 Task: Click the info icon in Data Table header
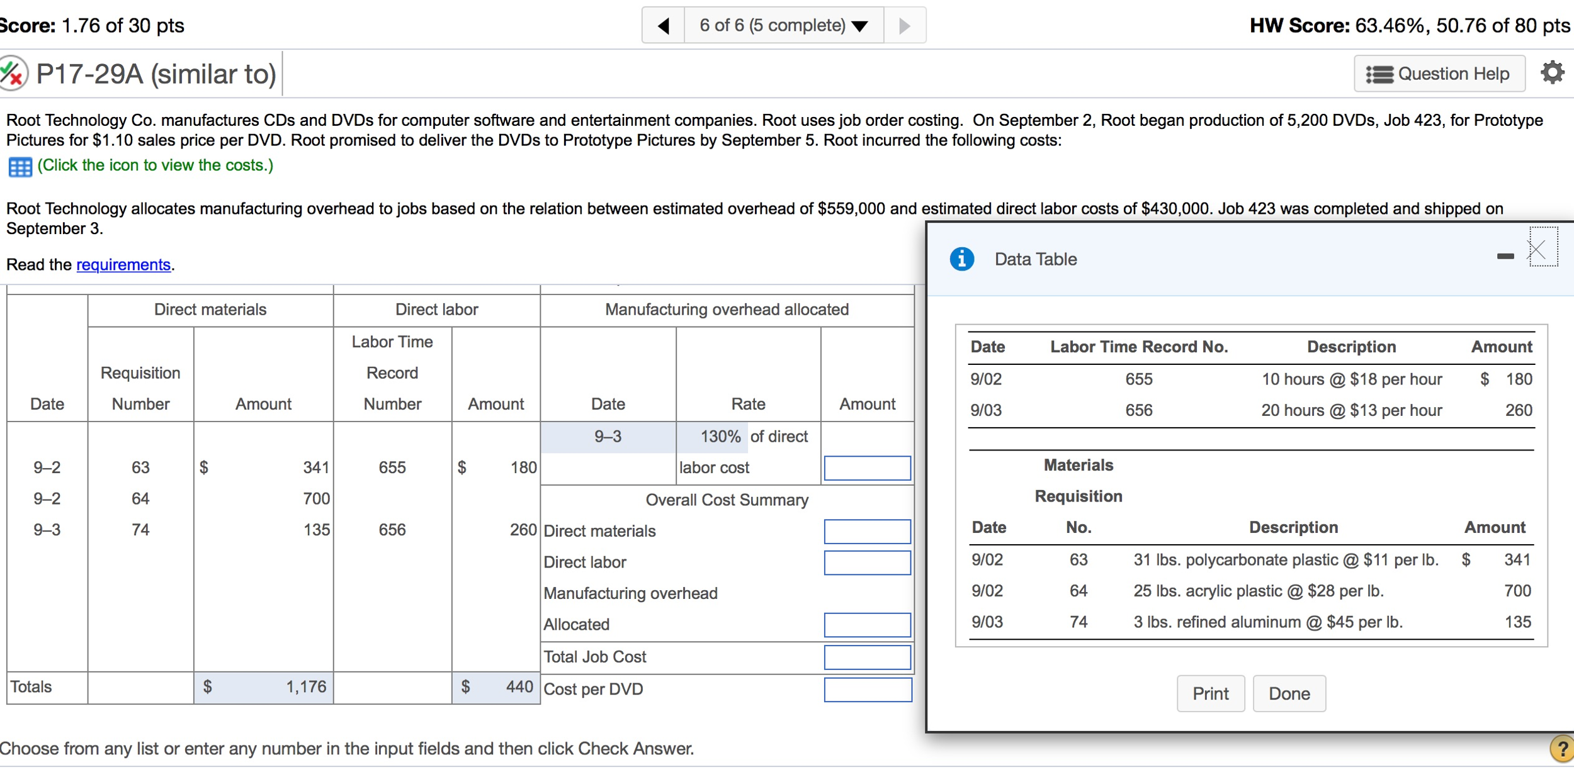(x=961, y=259)
